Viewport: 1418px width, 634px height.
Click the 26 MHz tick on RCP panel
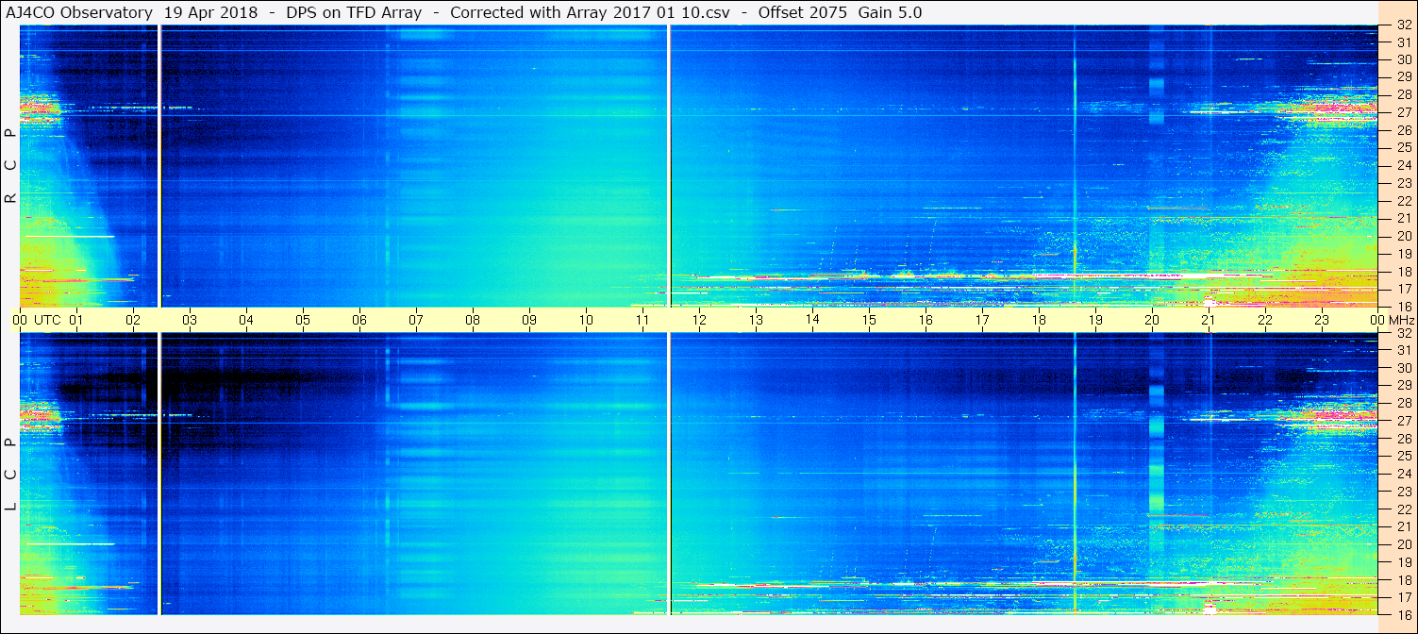point(1403,130)
